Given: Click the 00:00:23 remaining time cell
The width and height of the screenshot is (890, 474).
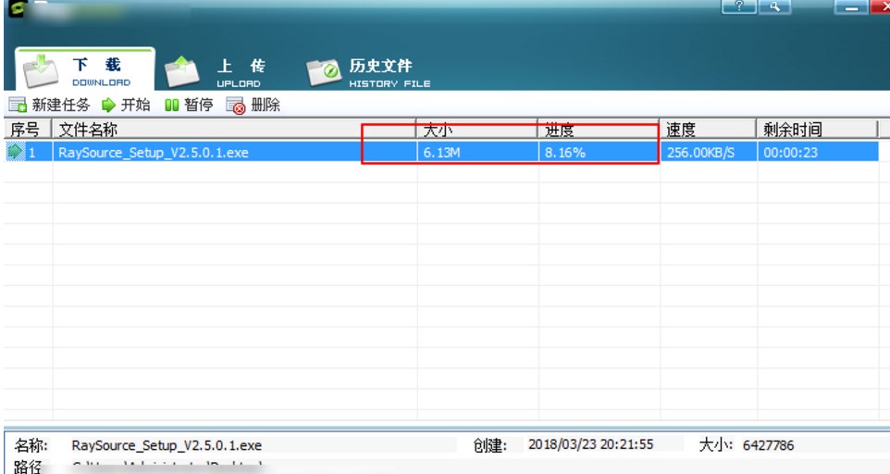Looking at the screenshot, I should click(817, 152).
